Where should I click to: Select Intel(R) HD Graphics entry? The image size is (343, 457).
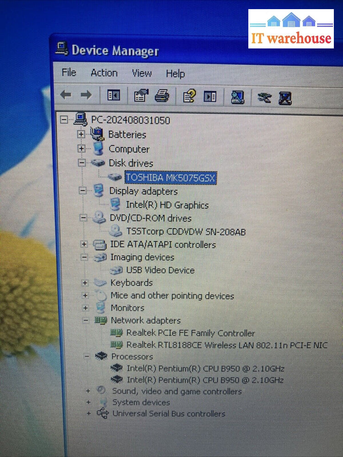[167, 205]
